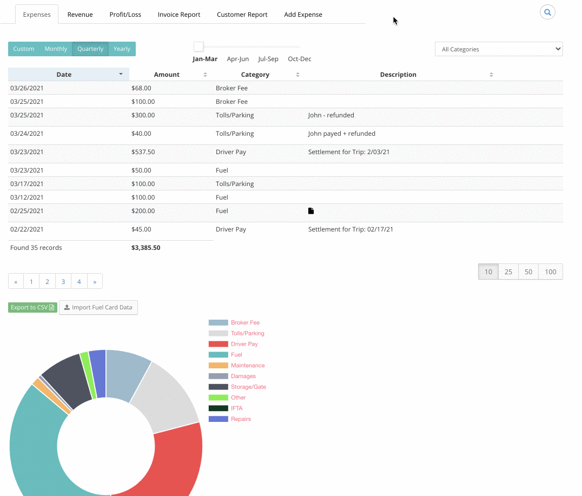Click 'John payed + refunded' description
582x496 pixels.
pyautogui.click(x=341, y=134)
